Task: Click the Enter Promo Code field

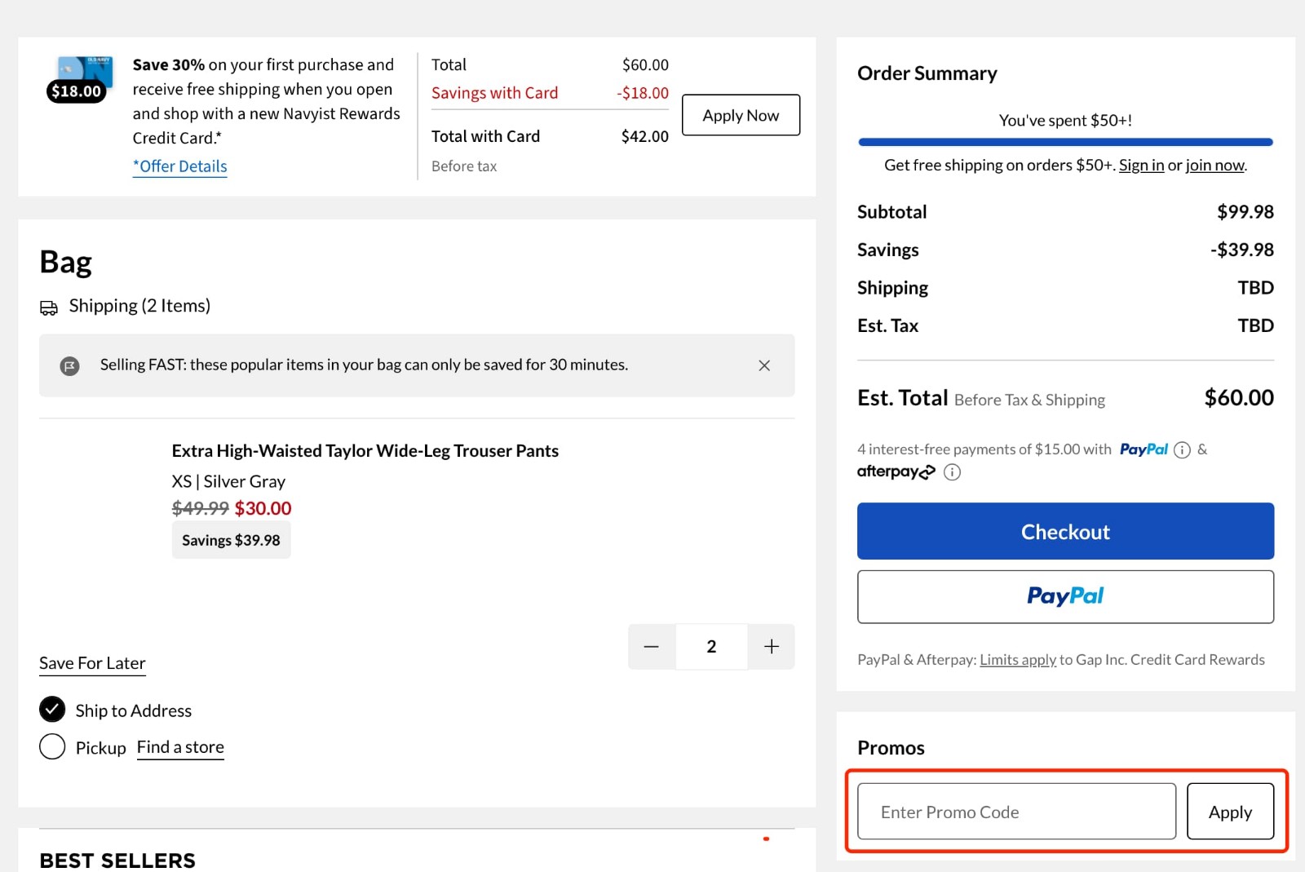Action: point(1015,812)
